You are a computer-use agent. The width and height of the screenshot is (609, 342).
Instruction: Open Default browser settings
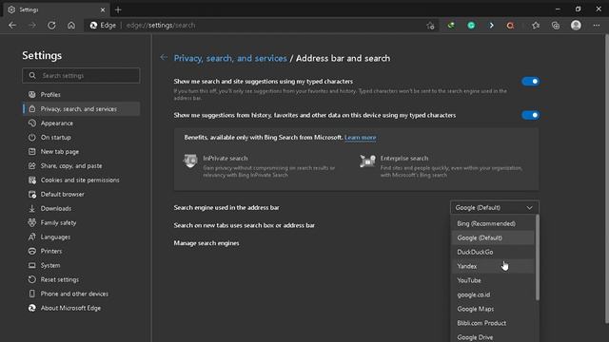(81, 194)
